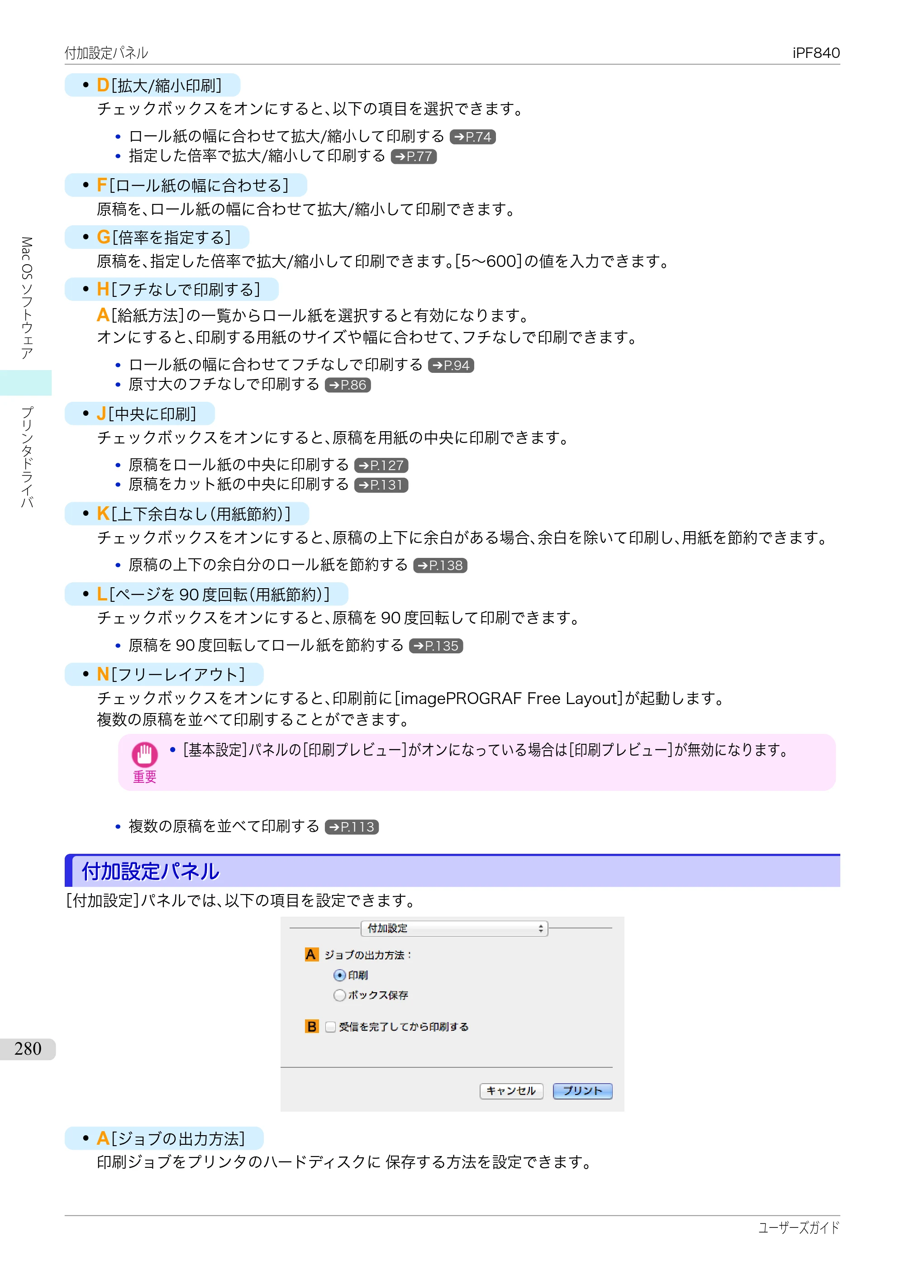Image resolution: width=905 pixels, height=1280 pixels.
Task: Click the orange A label marker in dialog
Action: click(311, 955)
